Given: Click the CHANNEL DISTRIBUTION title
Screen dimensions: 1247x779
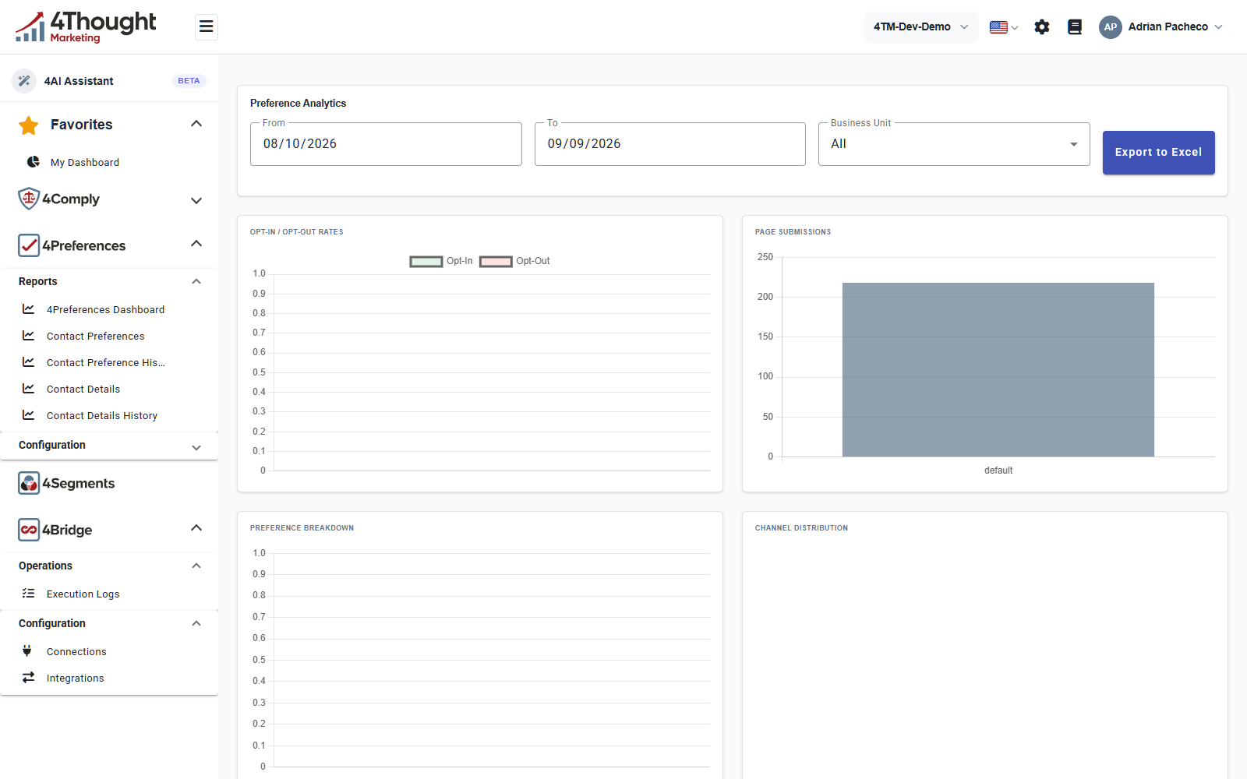Looking at the screenshot, I should coord(801,528).
